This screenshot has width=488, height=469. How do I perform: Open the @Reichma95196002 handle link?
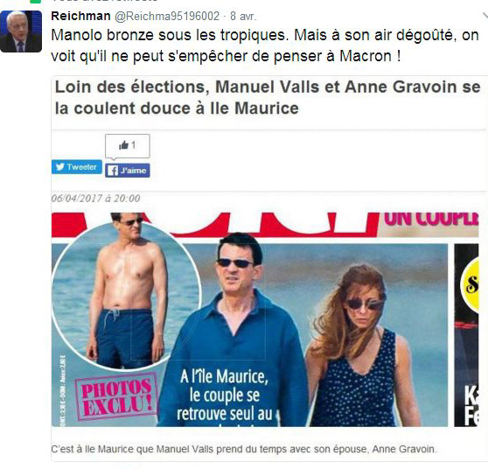(x=167, y=17)
